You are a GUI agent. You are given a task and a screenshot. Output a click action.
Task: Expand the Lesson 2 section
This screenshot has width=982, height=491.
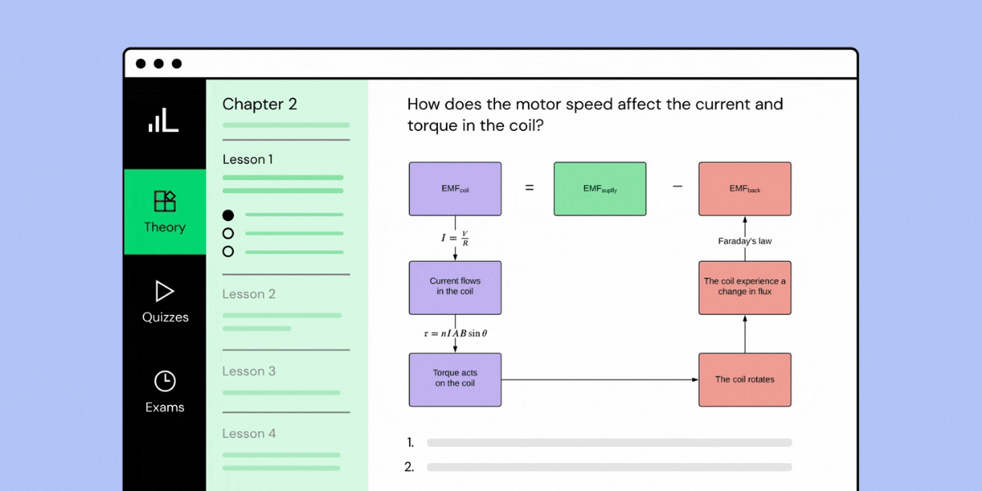[x=249, y=294]
